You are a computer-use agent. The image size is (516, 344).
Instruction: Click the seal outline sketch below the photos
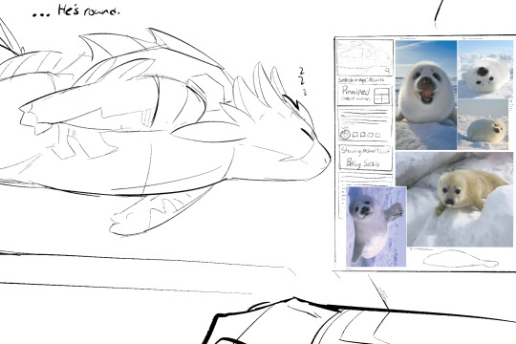click(x=461, y=259)
